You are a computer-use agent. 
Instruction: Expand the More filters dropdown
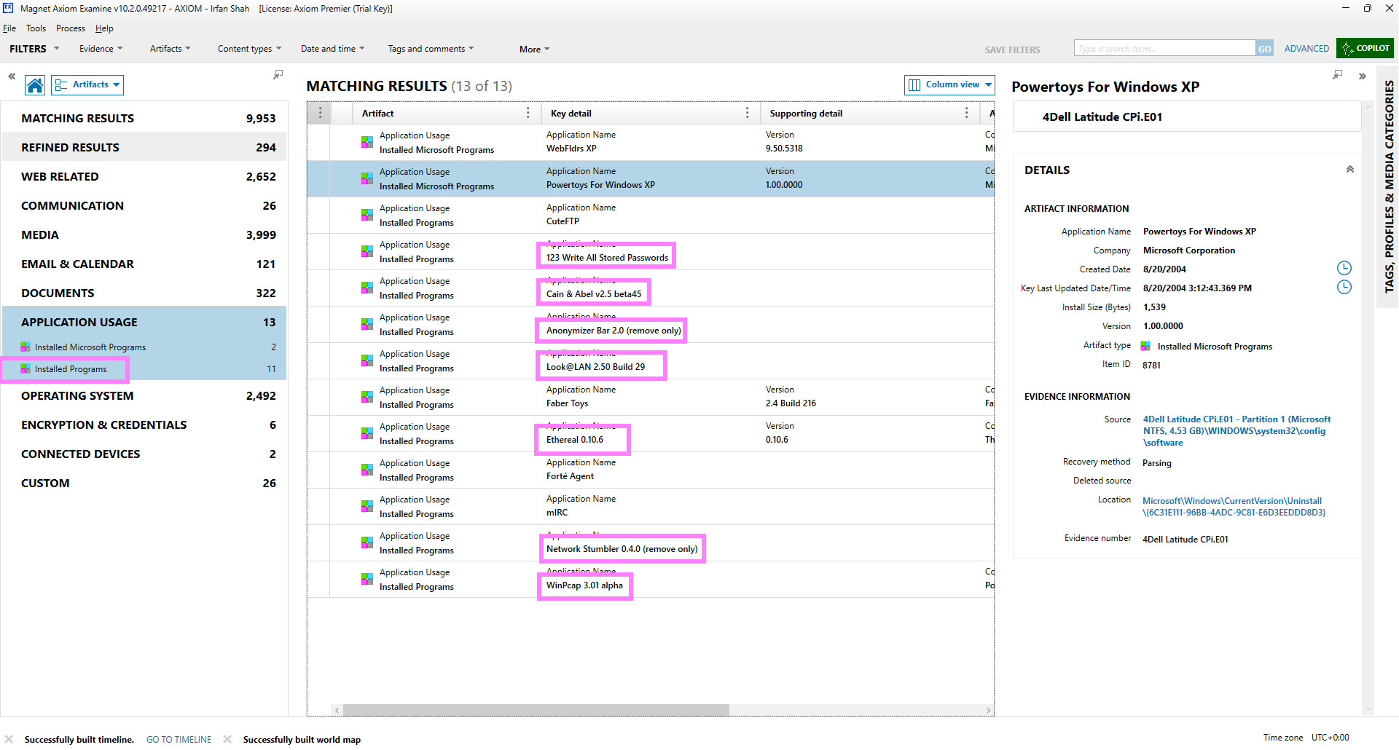[x=535, y=50]
